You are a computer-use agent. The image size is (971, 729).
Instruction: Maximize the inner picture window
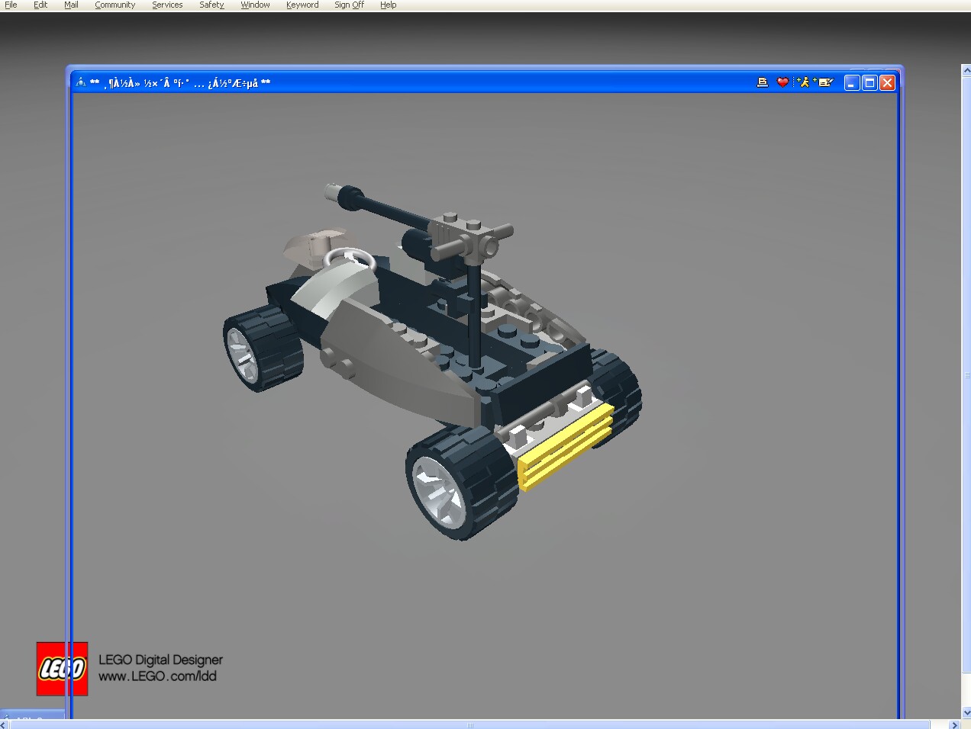coord(869,82)
